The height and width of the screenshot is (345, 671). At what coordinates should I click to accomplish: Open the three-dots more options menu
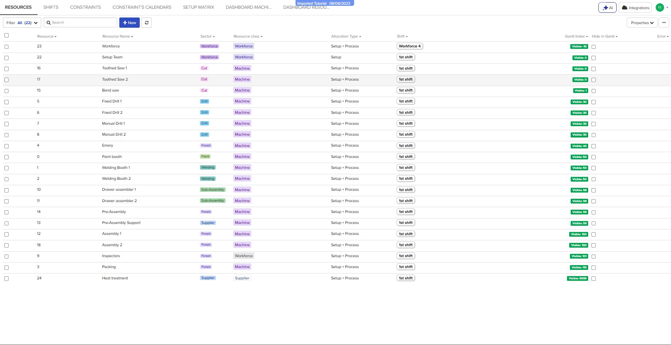coord(664,23)
